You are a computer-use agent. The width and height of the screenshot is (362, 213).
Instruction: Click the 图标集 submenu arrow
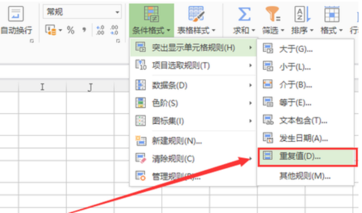(x=250, y=121)
